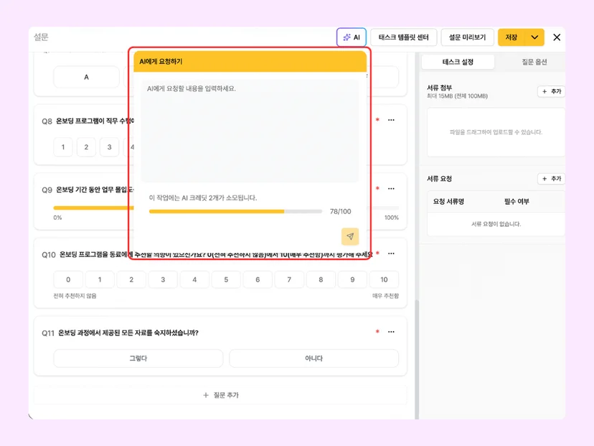The height and width of the screenshot is (446, 594).
Task: Switch to 테스크 설정 tab
Action: click(458, 62)
